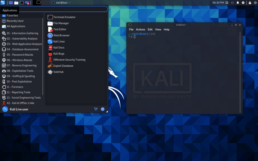Open the settings sliders icon in menu footer
The height and width of the screenshot is (161, 258).
(x=96, y=109)
